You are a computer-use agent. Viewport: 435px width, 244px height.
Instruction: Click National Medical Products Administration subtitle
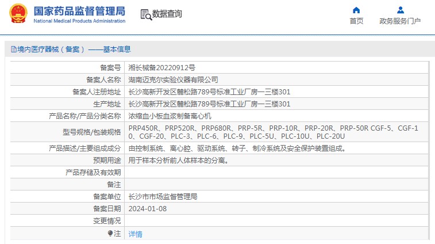(x=79, y=21)
